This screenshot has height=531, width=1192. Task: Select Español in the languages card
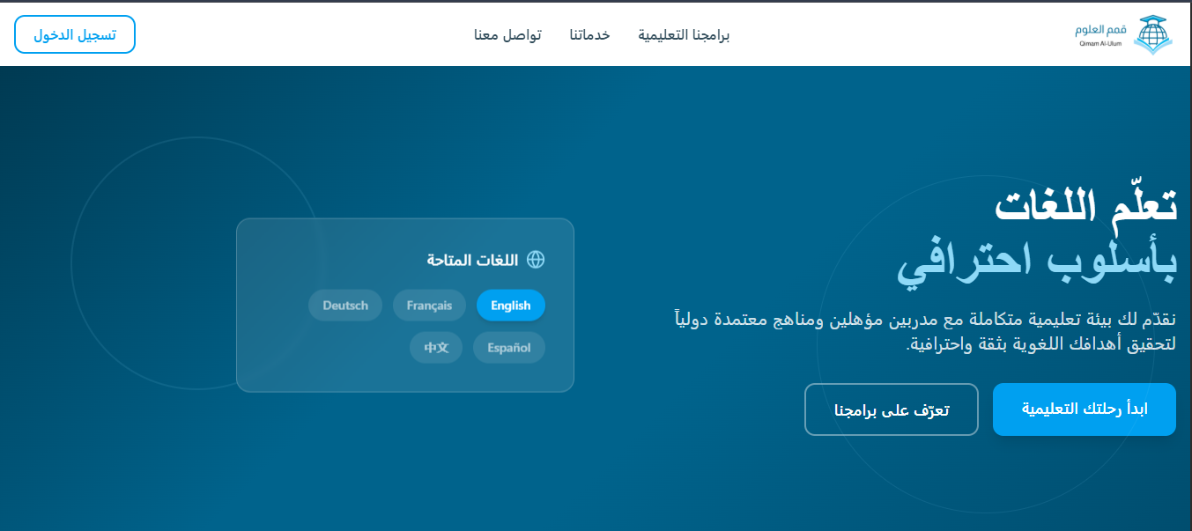[x=508, y=347]
